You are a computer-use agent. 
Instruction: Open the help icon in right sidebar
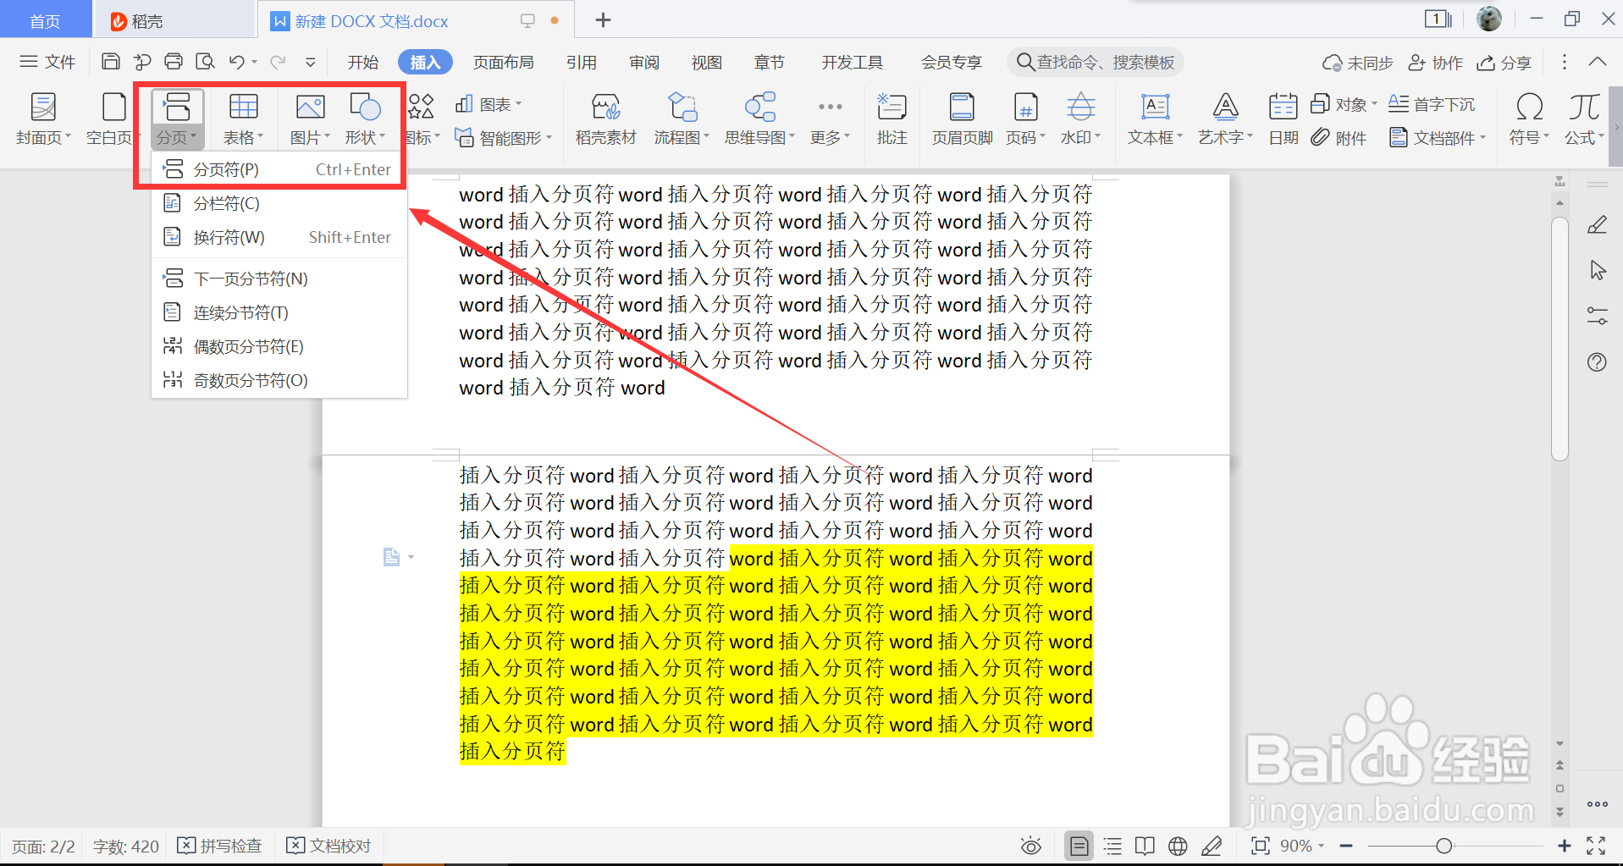[x=1597, y=362]
